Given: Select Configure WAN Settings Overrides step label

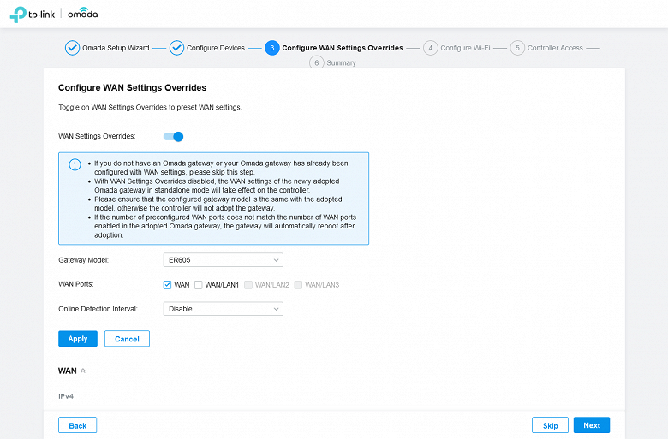Looking at the screenshot, I should click(x=343, y=48).
